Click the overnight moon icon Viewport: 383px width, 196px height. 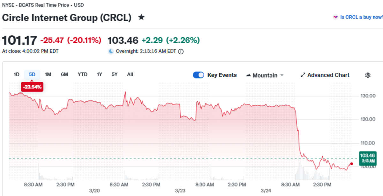[111, 51]
